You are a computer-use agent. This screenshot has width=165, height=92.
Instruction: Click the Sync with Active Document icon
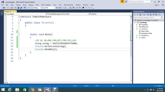pyautogui.click(x=148, y=15)
